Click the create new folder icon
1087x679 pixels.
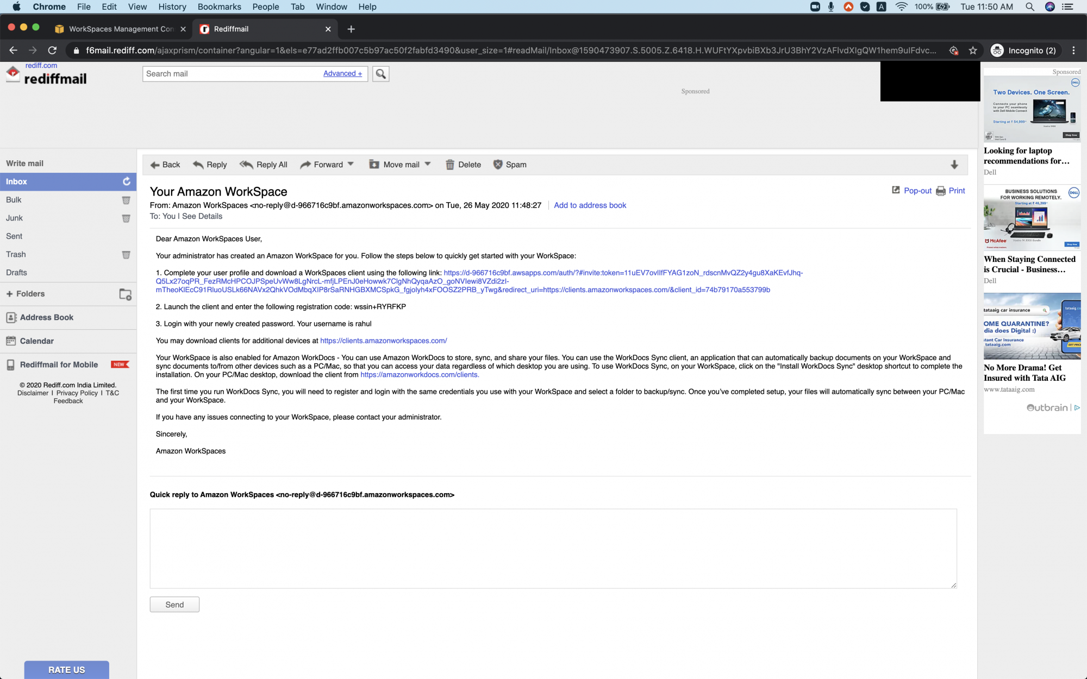tap(125, 294)
